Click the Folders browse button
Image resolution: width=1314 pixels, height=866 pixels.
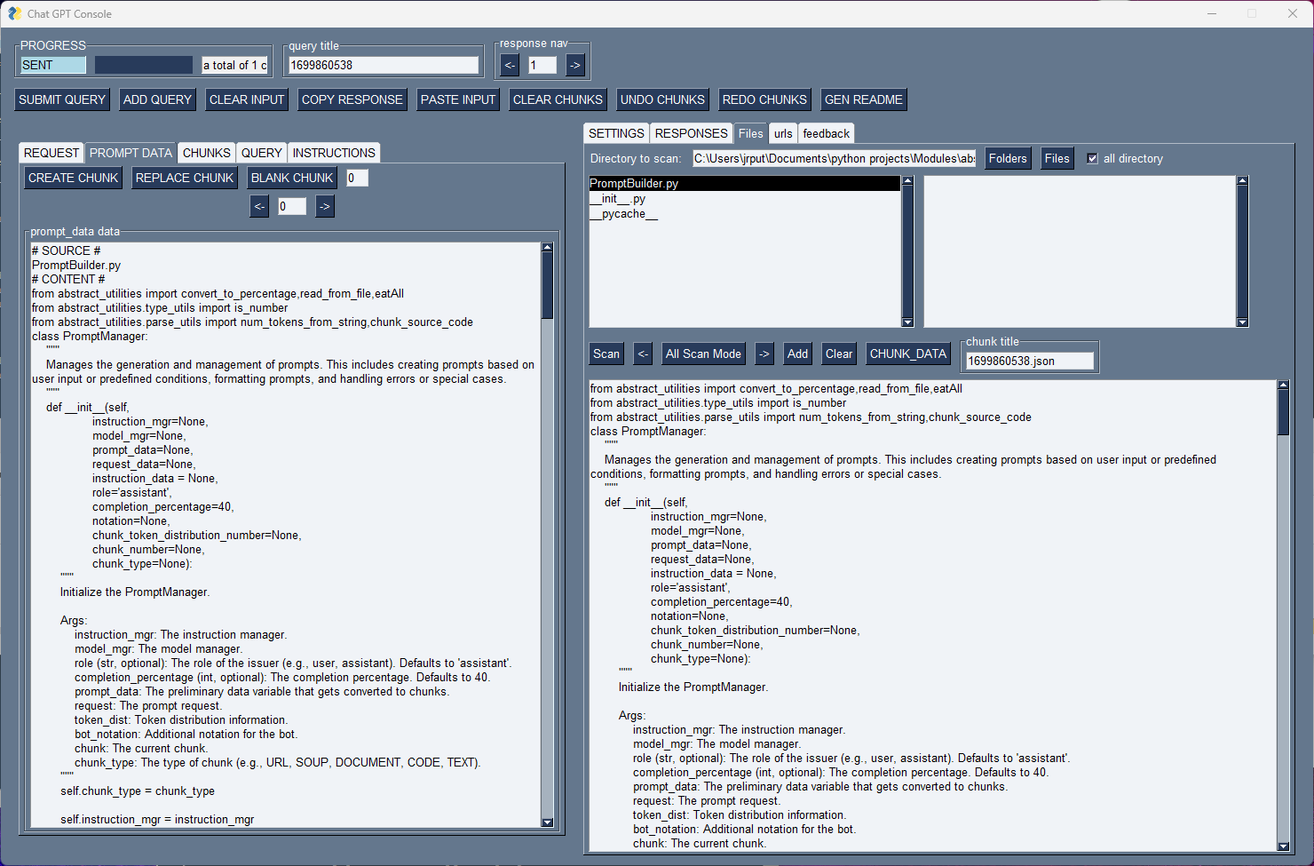(1008, 158)
